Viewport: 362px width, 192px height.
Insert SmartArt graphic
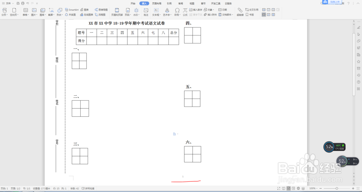point(72,10)
